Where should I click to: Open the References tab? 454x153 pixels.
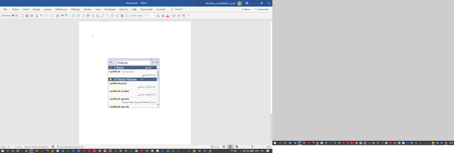pos(61,9)
